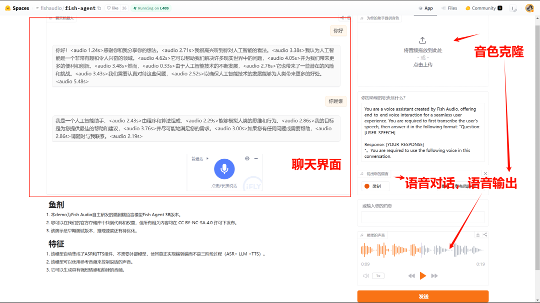Download the assistant voice audio
The width and height of the screenshot is (540, 303).
pos(478,235)
